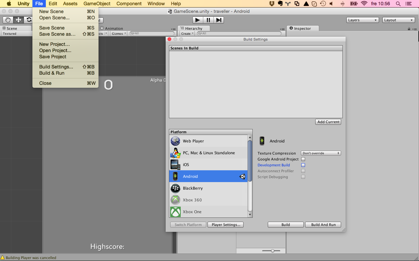The width and height of the screenshot is (419, 261).
Task: Open the Layout dropdown
Action: click(x=399, y=20)
